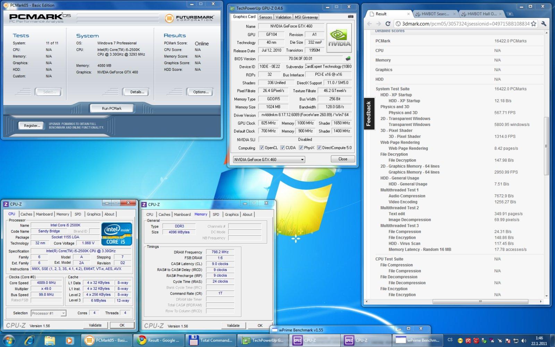Viewport: 555px width, 347px height.
Task: Switch to the Sensors tab in GPU-Z
Action: pos(265,17)
